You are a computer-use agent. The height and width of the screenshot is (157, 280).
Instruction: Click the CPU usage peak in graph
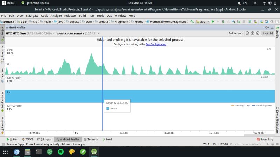pyautogui.click(x=92, y=54)
